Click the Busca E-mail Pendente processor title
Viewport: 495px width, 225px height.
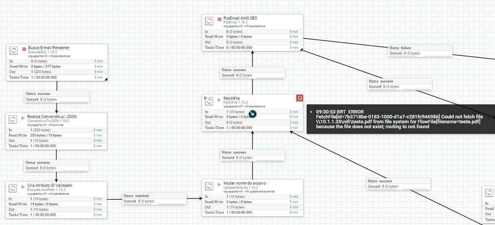49,48
